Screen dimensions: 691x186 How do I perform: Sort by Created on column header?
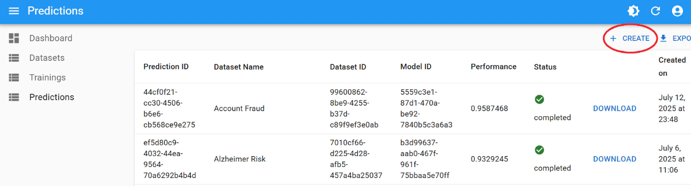[672, 66]
